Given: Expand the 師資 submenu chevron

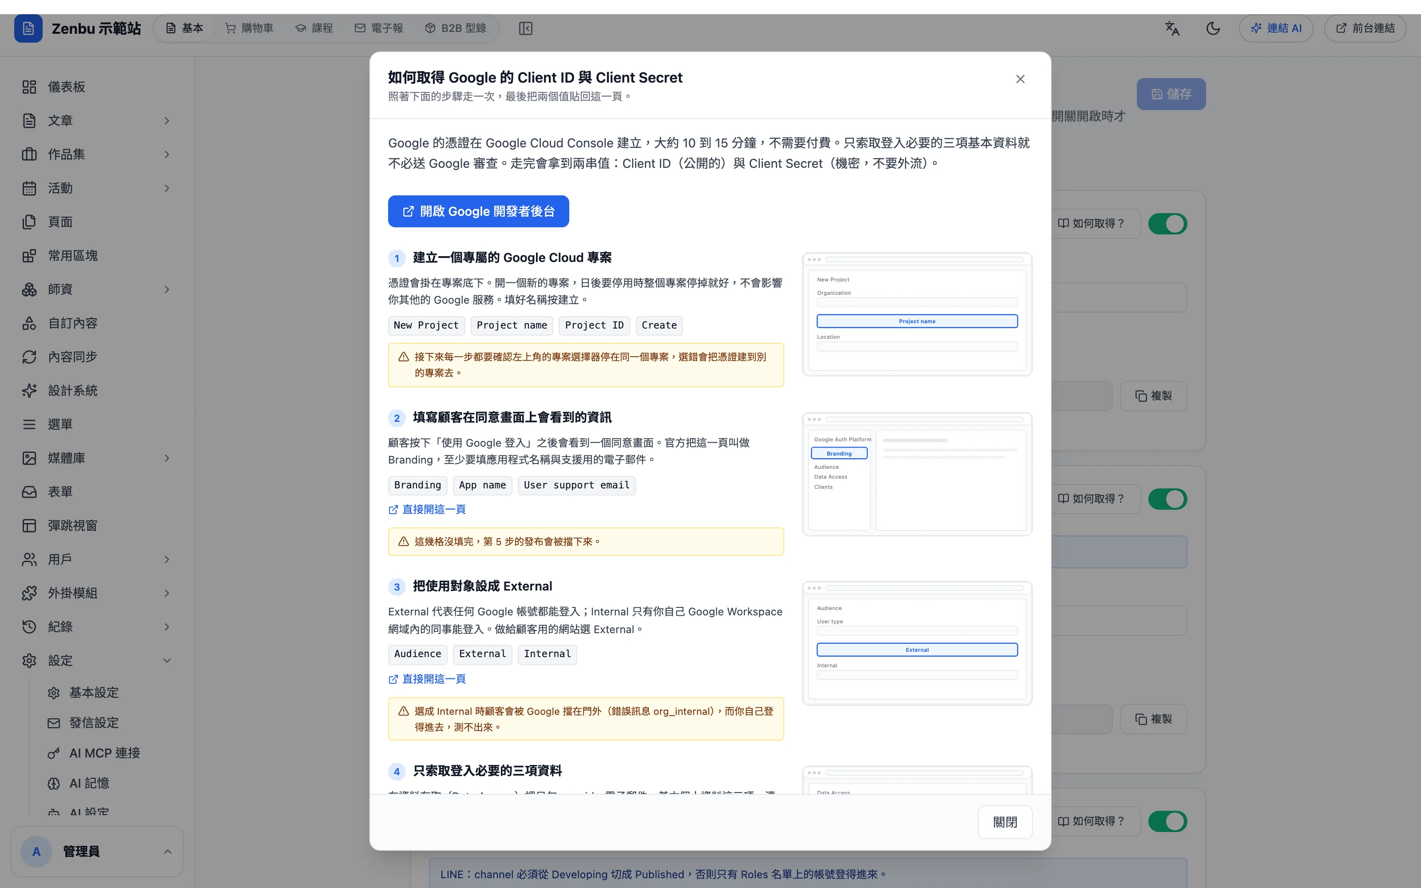Looking at the screenshot, I should pyautogui.click(x=167, y=289).
